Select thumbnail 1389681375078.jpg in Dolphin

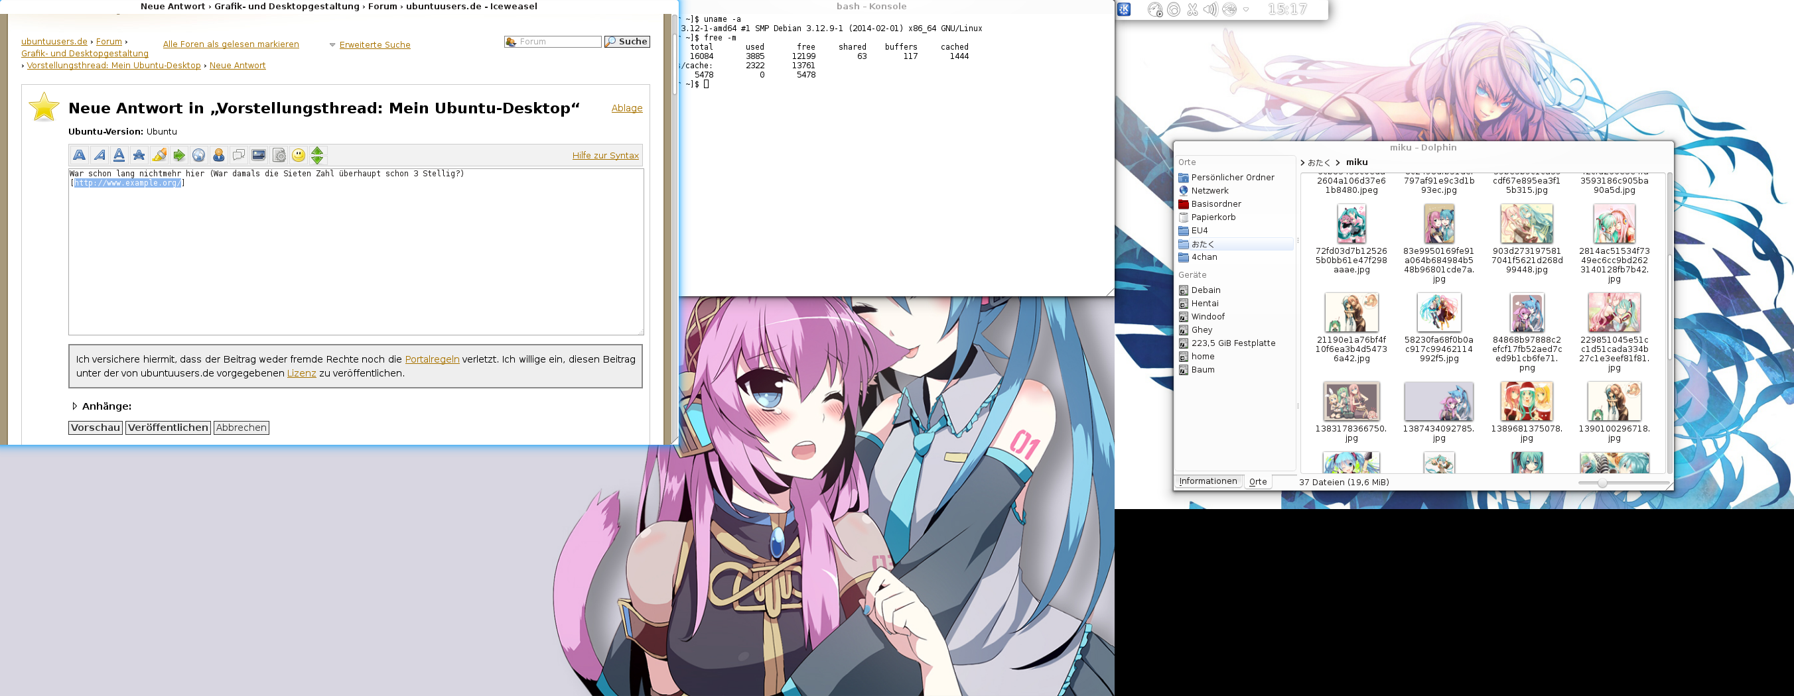(x=1527, y=402)
